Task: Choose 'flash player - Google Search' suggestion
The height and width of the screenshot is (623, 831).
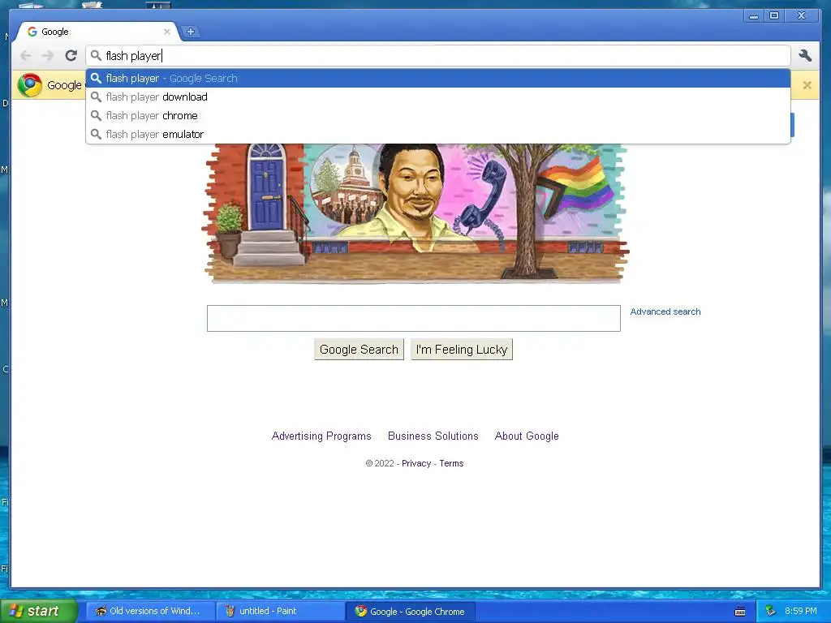Action: (x=438, y=79)
